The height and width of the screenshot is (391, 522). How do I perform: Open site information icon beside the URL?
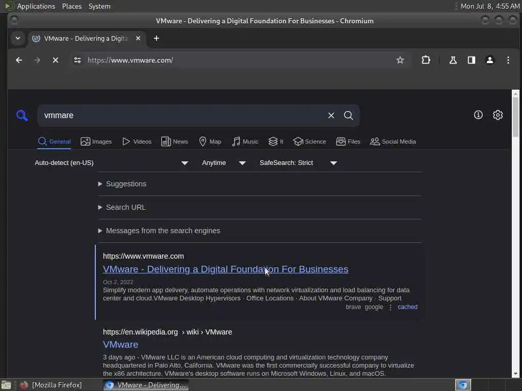coord(77,60)
